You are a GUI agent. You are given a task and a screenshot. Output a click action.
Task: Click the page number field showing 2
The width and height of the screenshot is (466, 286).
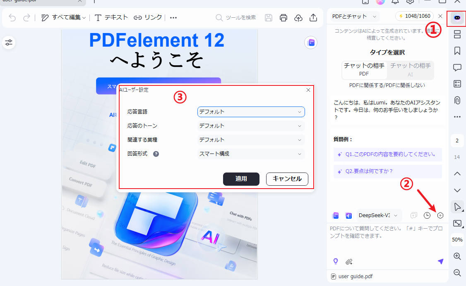(x=457, y=140)
